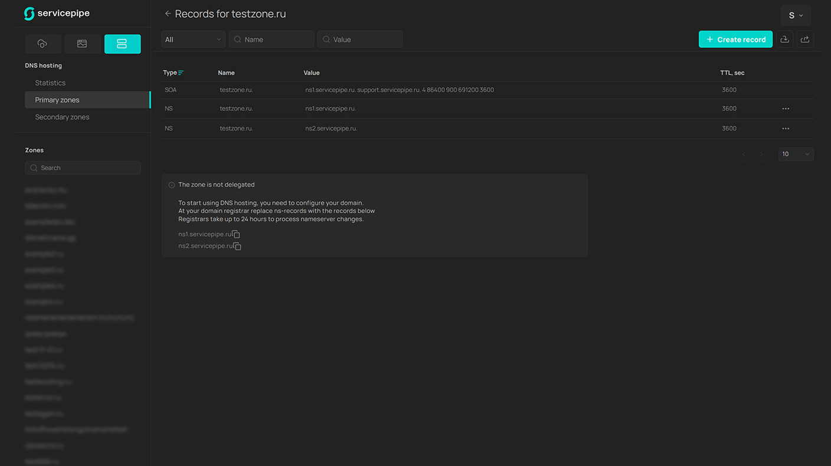Expand the All record type filter
The width and height of the screenshot is (831, 466).
193,40
